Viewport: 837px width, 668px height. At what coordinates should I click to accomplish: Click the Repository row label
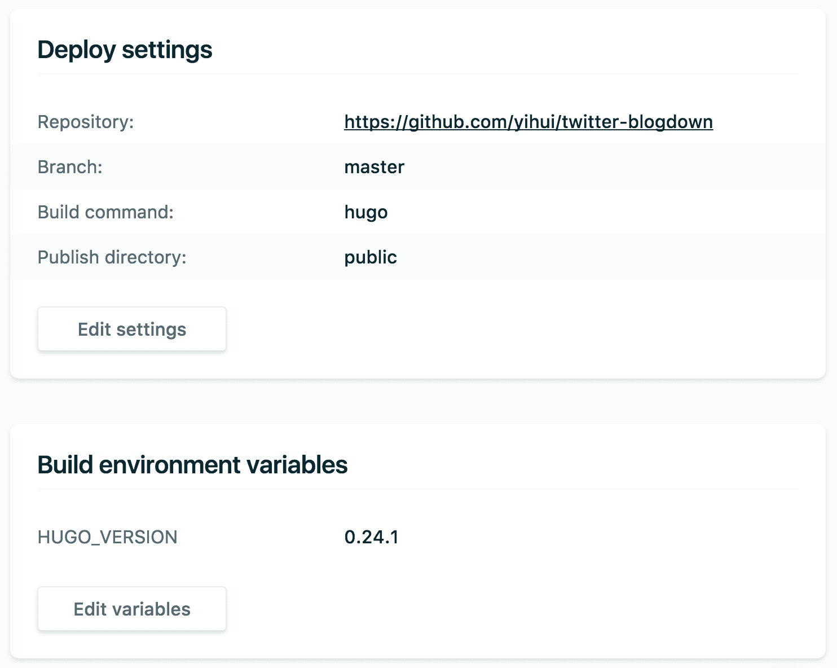(86, 121)
